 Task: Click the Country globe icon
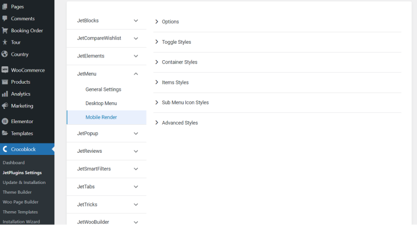4,54
